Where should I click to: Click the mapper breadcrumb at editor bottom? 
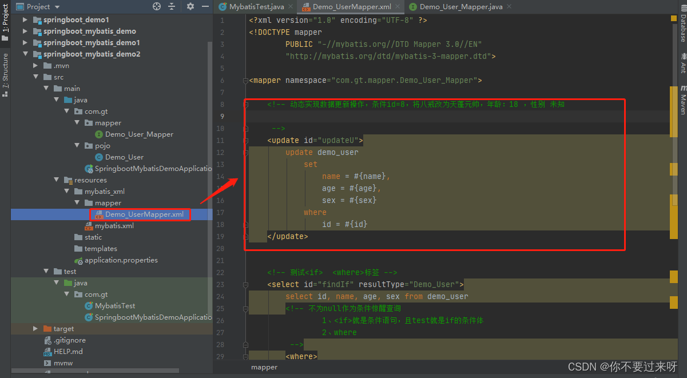(264, 367)
